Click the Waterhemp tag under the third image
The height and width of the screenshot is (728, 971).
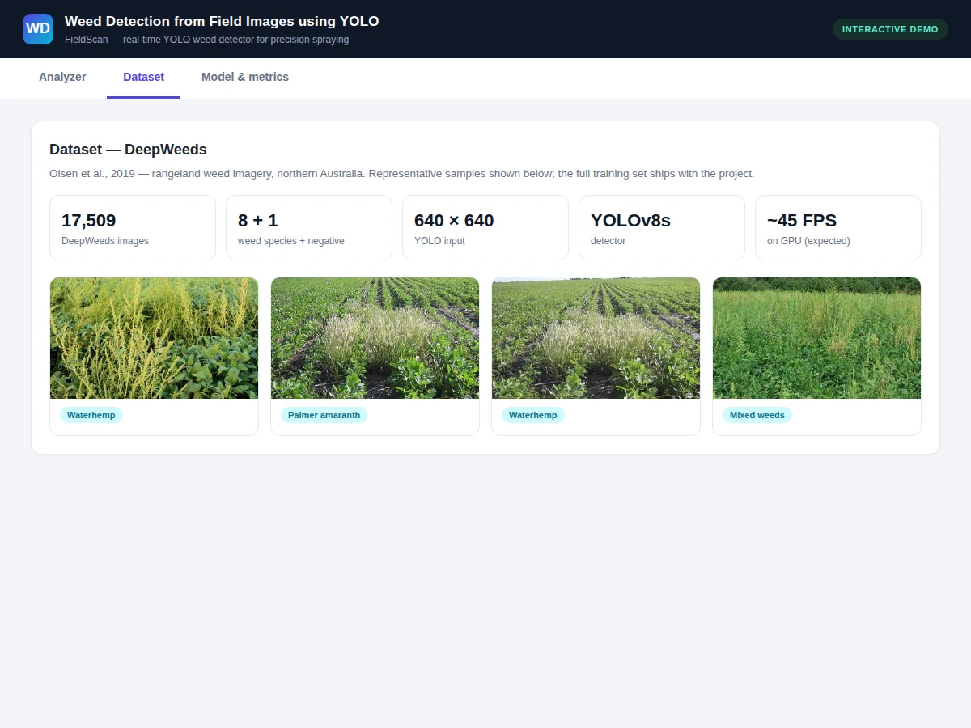533,415
